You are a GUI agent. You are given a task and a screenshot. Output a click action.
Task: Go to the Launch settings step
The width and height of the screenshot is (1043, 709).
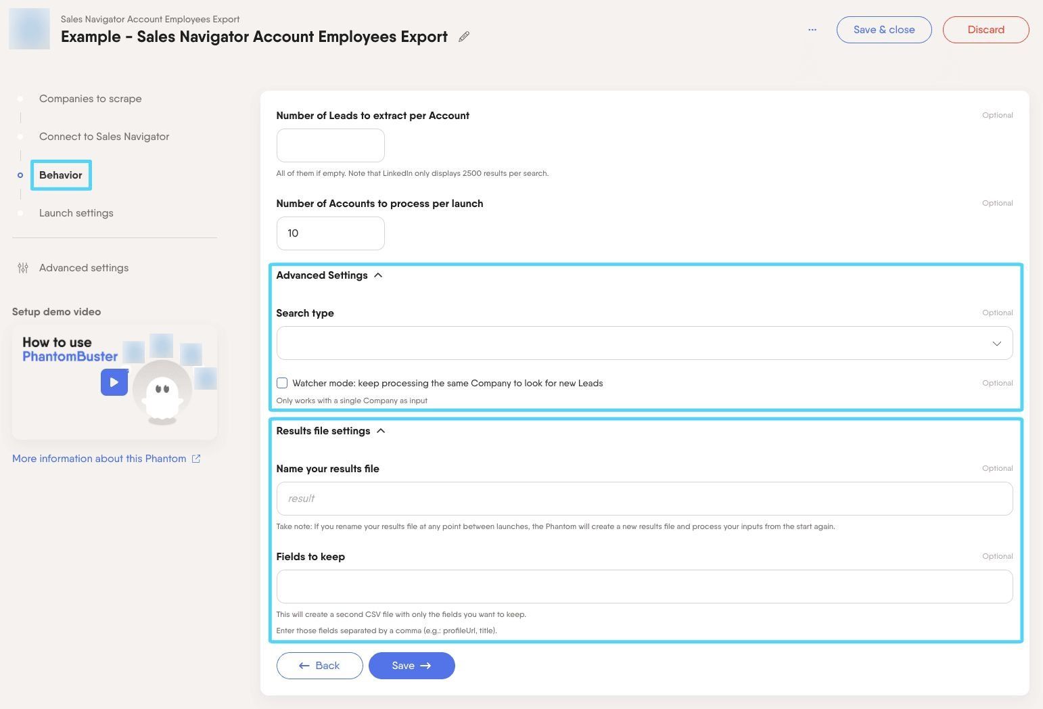coord(76,213)
